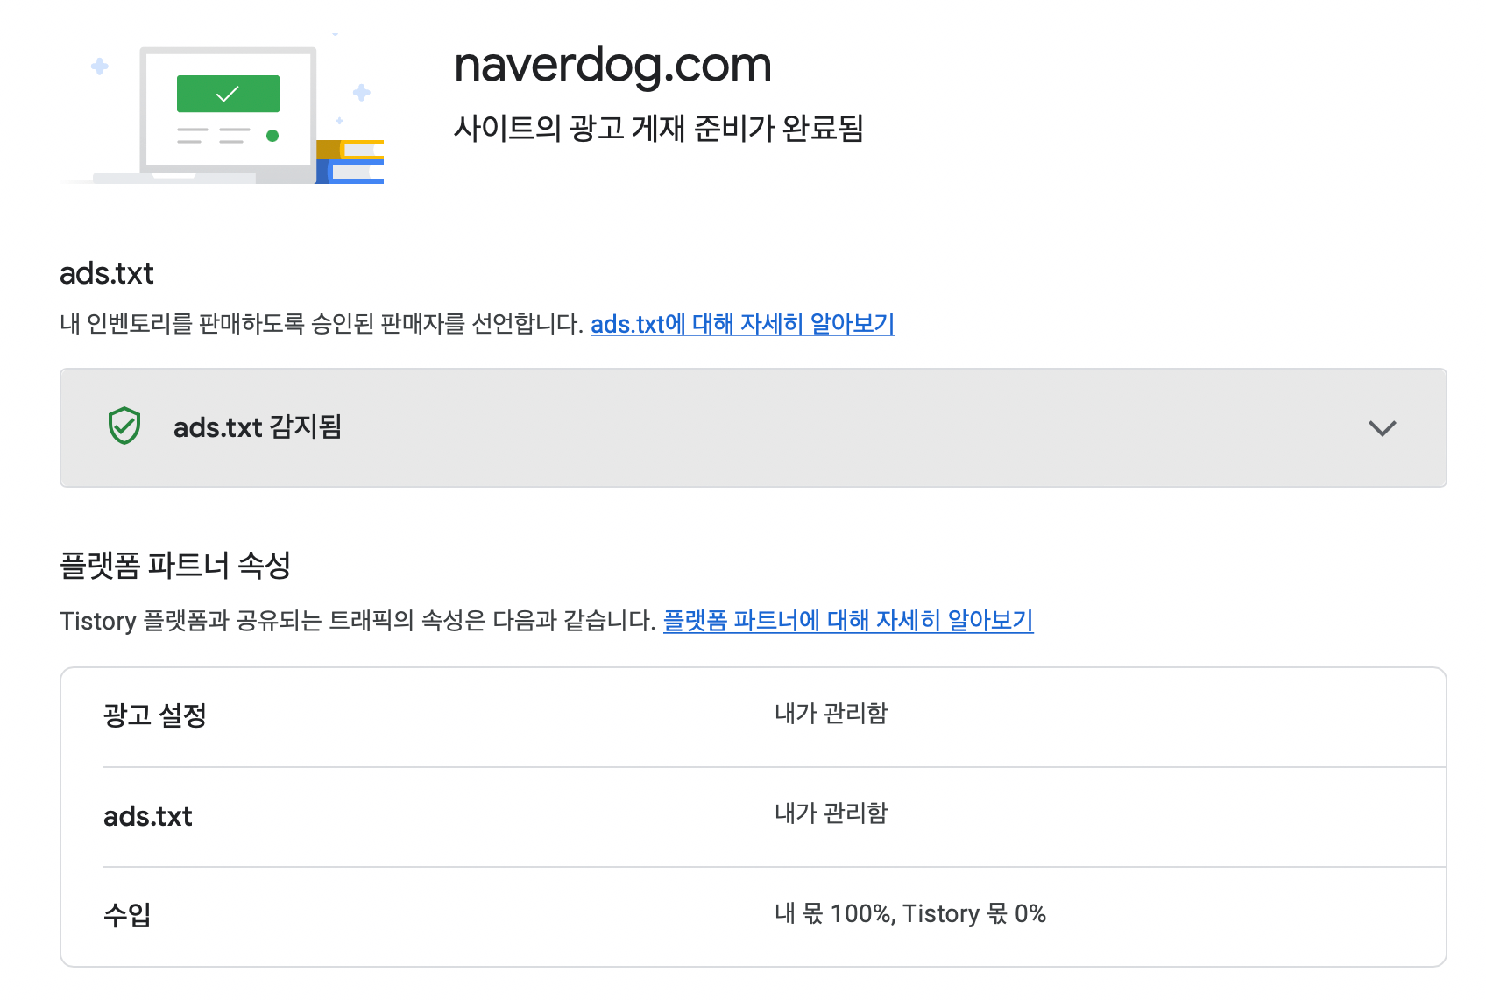Click the blue sparkle plus beside monitor

(x=361, y=92)
